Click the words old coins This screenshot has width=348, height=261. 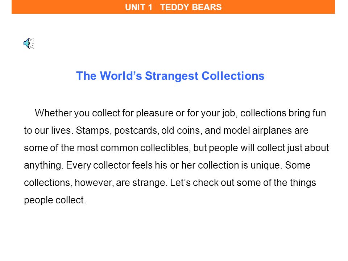click(x=182, y=130)
